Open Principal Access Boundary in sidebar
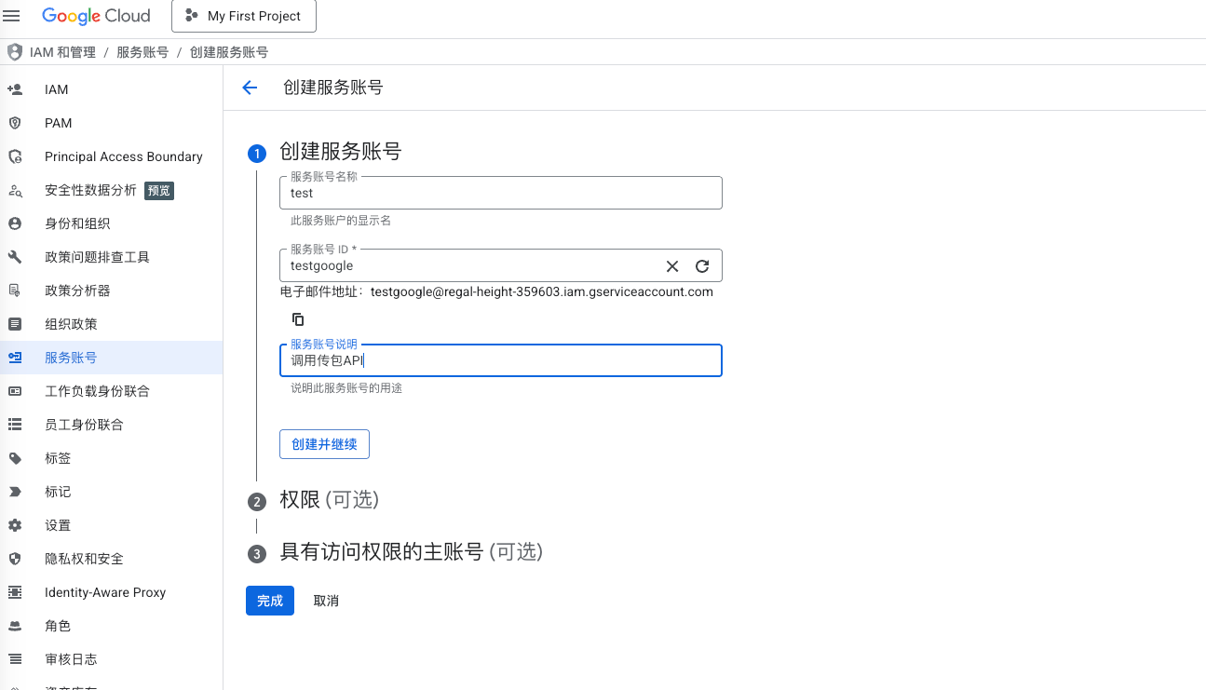This screenshot has width=1206, height=690. [x=123, y=156]
